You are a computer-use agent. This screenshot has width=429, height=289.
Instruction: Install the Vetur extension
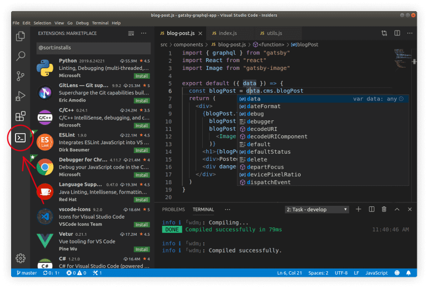tap(142, 250)
